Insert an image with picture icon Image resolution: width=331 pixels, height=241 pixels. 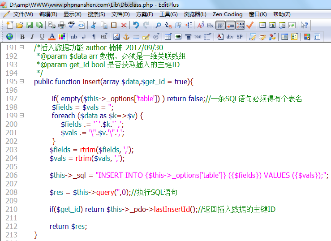click(116, 37)
